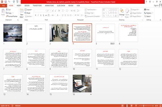This screenshot has width=162, height=107.
Task: Click the Cut scissors icon
Action: (x=7, y=10)
